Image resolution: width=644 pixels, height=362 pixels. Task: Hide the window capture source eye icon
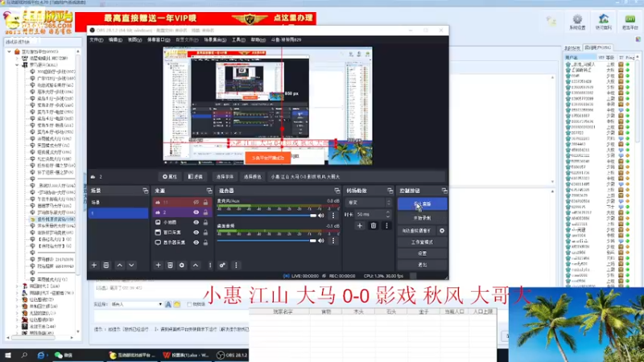[196, 232]
